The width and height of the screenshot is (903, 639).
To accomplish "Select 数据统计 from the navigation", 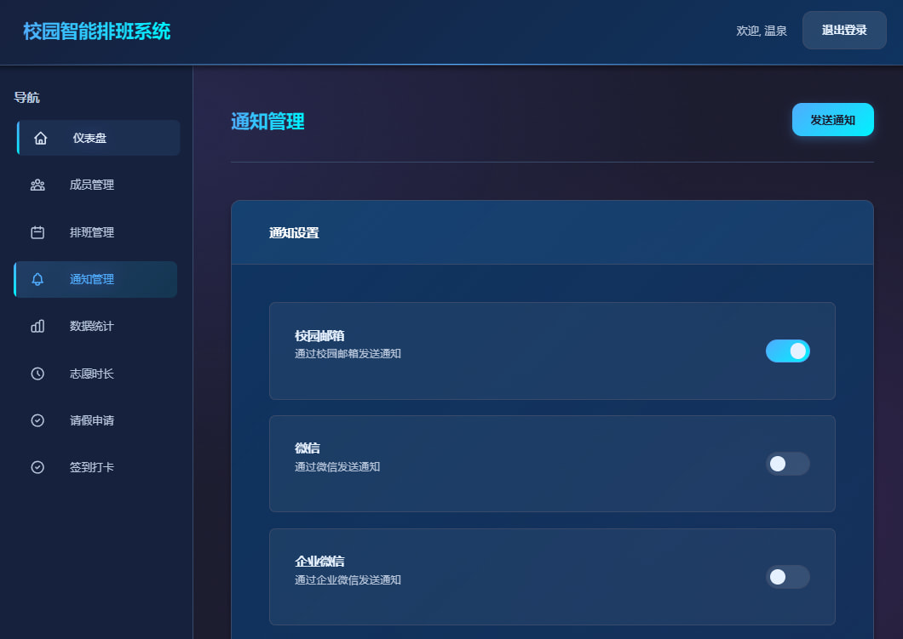I will click(x=92, y=327).
